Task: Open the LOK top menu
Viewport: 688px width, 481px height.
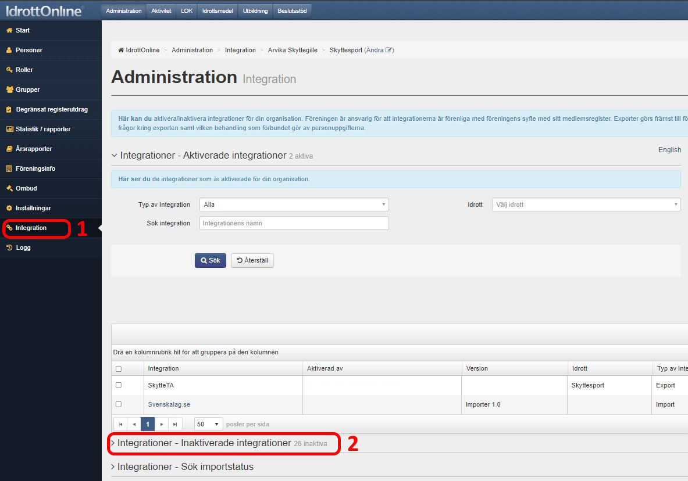Action: [187, 10]
